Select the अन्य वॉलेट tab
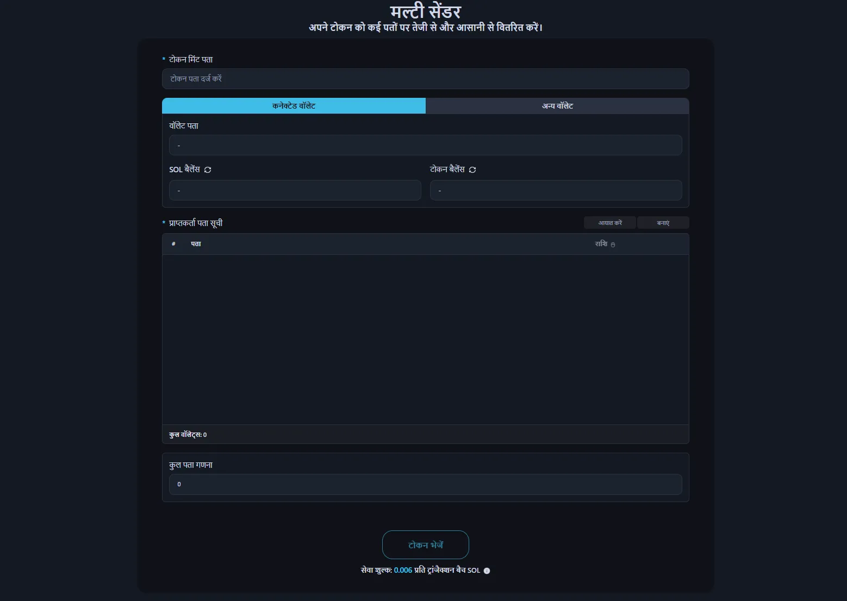The height and width of the screenshot is (601, 847). [x=557, y=106]
